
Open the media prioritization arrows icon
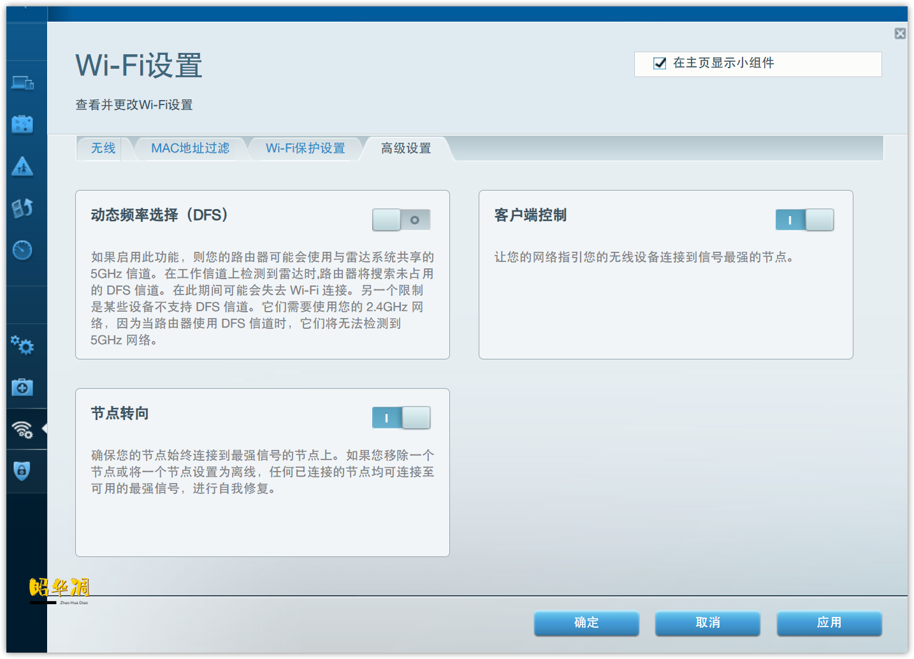click(x=22, y=208)
